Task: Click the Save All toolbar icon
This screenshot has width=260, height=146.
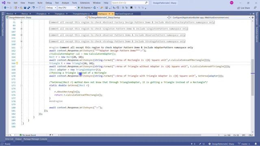Action: click(x=29, y=8)
